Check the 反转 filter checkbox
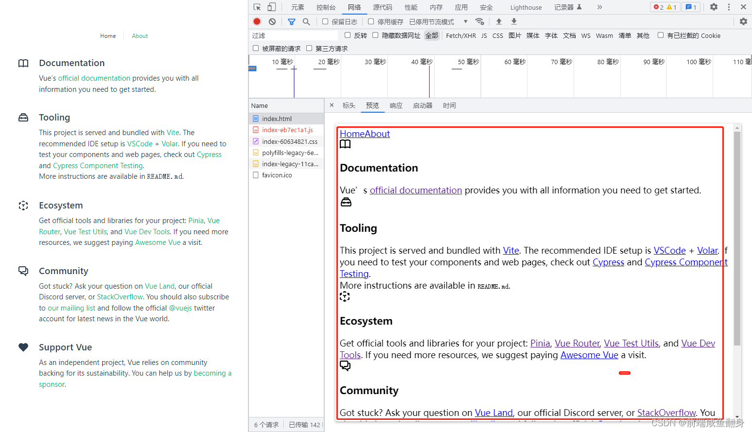The height and width of the screenshot is (432, 752). 348,35
